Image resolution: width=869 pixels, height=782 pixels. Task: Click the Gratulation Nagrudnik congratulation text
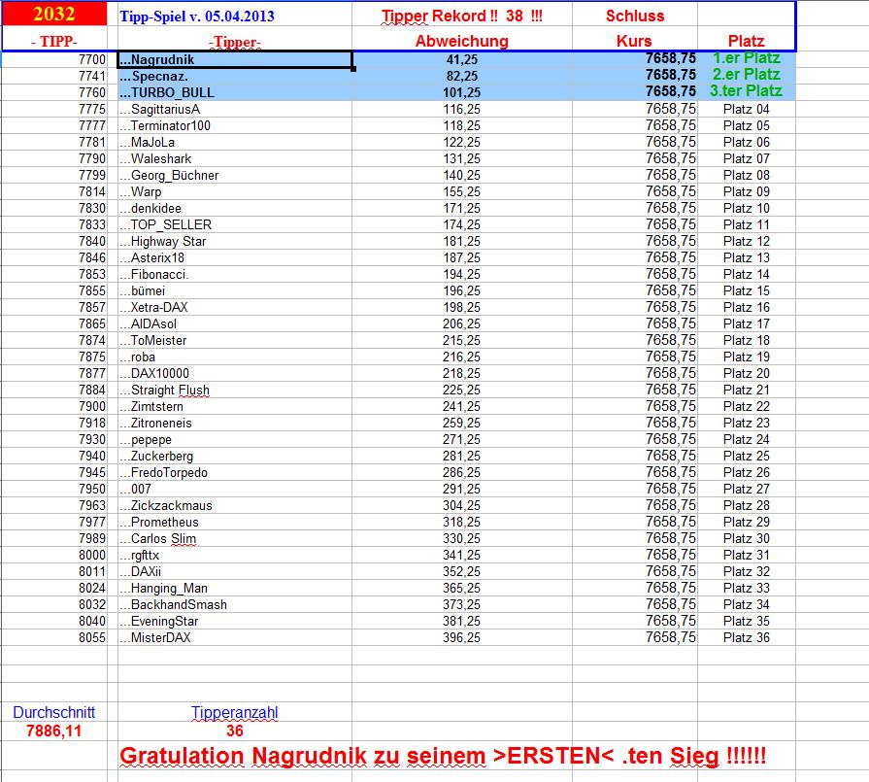click(x=443, y=756)
